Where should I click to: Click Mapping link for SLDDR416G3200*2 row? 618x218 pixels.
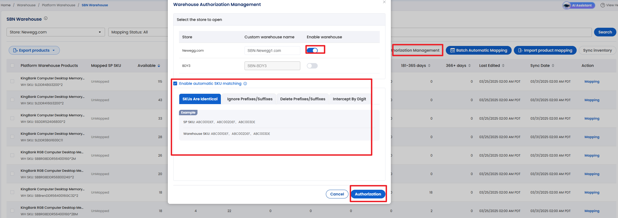point(592,100)
